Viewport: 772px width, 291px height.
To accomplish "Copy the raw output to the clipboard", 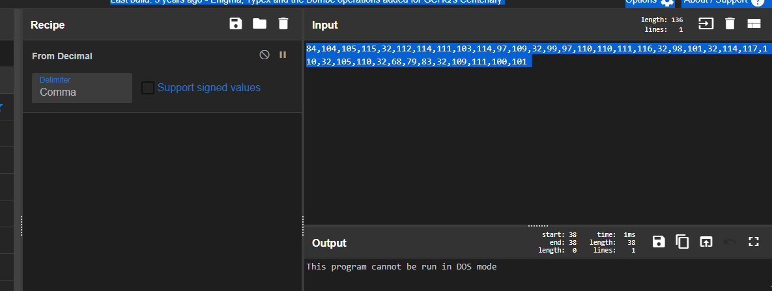I will point(682,242).
